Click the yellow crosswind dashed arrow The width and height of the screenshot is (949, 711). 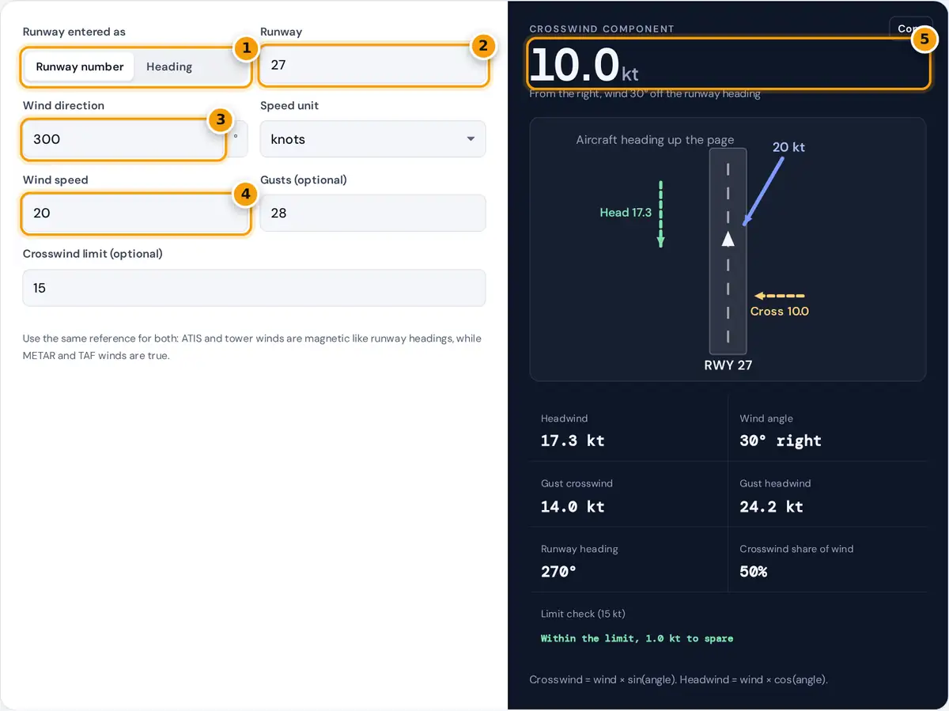click(x=779, y=296)
